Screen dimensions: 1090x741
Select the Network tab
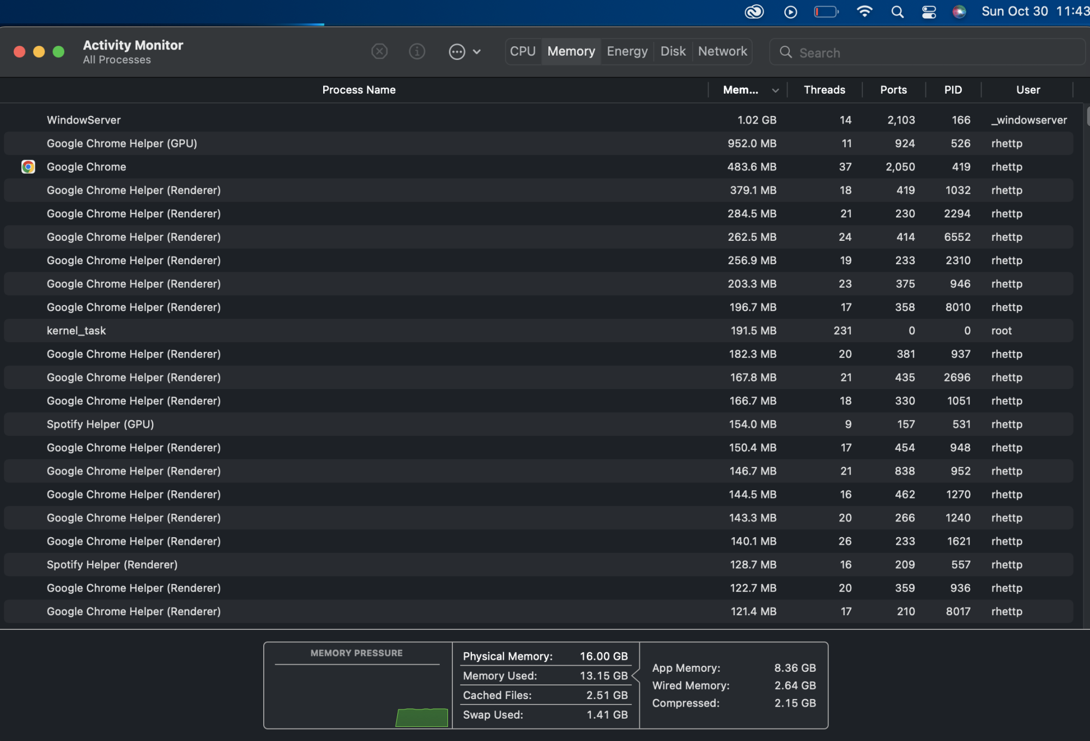point(722,51)
